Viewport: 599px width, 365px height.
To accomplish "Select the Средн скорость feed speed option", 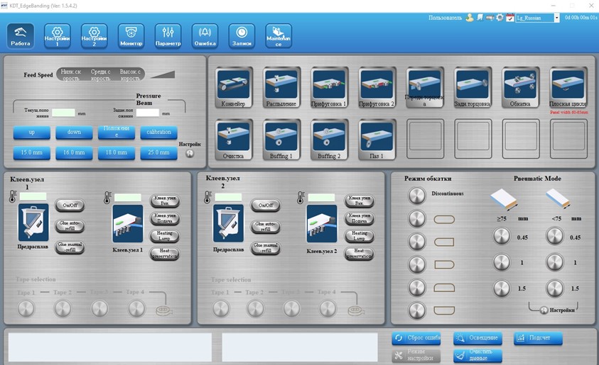I will 100,74.
